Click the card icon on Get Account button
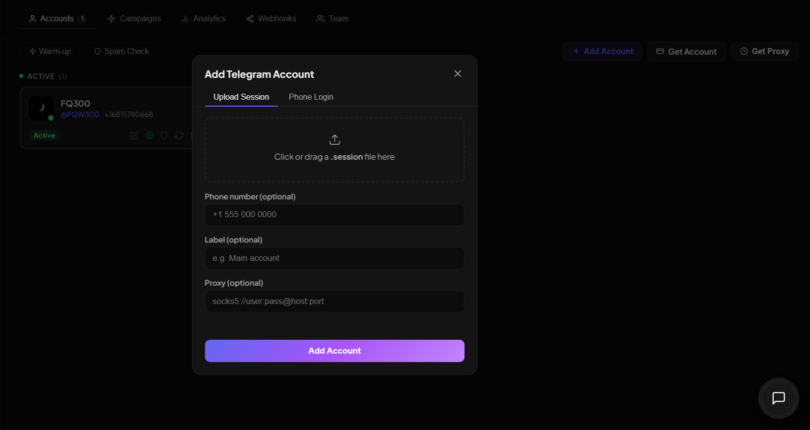This screenshot has height=430, width=810. click(x=660, y=51)
